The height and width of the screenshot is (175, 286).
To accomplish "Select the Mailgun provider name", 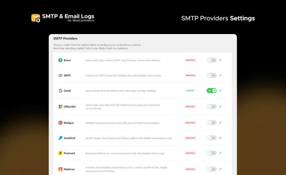I will [69, 123].
